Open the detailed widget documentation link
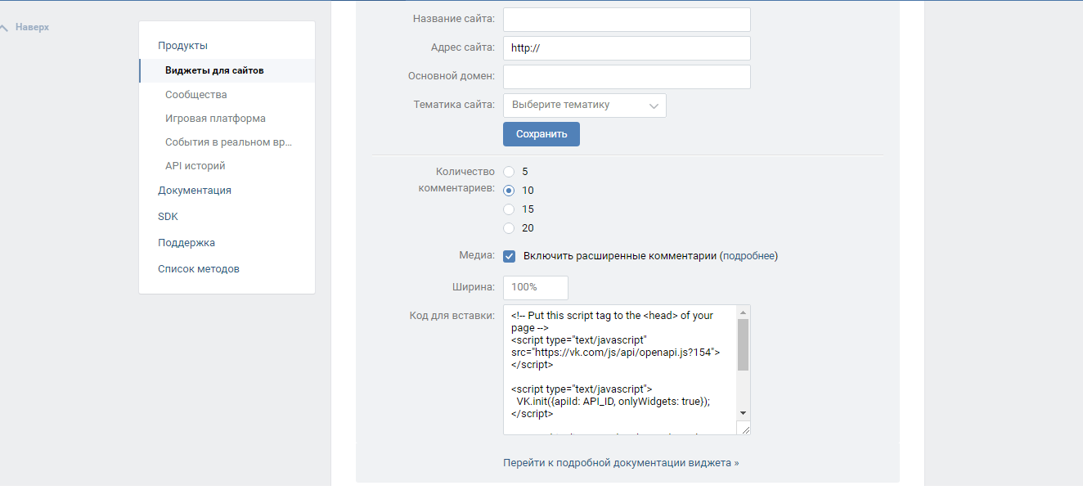The width and height of the screenshot is (1083, 490). pyautogui.click(x=620, y=463)
